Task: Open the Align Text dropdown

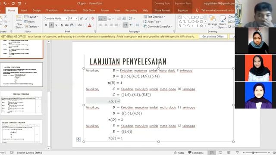Action: point(152,22)
